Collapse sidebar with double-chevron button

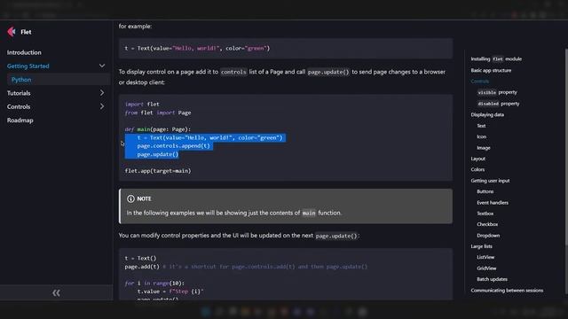[56, 293]
